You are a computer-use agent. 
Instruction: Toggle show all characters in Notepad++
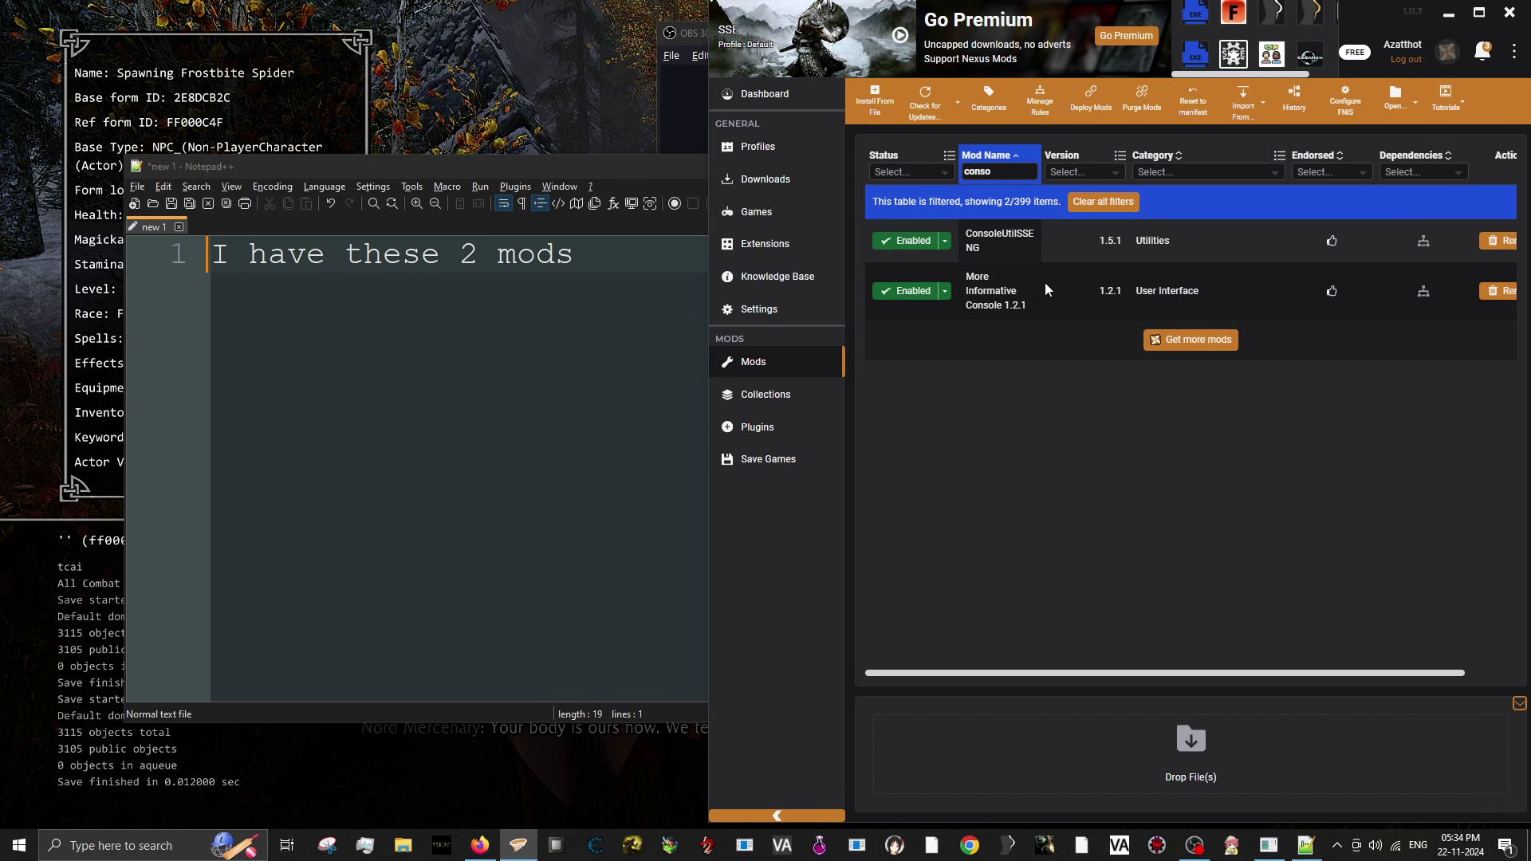[x=521, y=204]
